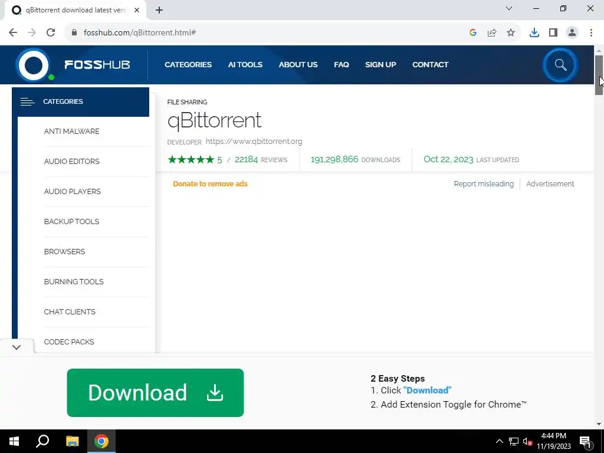Open Chrome's three-dot menu
The width and height of the screenshot is (604, 453).
click(x=591, y=33)
